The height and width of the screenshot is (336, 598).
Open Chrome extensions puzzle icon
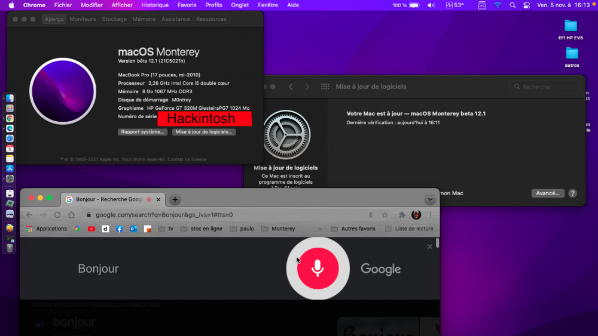click(402, 215)
